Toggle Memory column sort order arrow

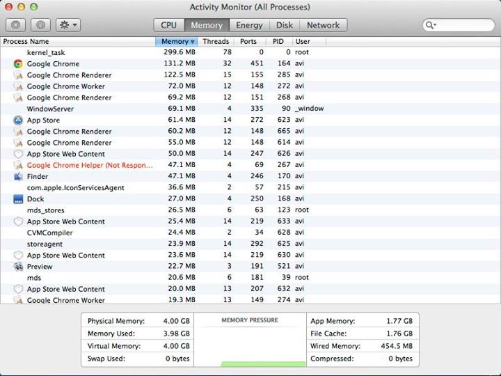click(192, 42)
